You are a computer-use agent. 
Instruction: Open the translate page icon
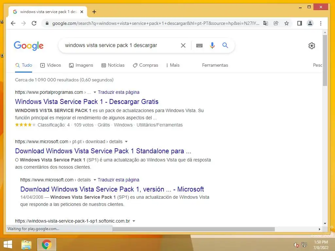tap(266, 23)
